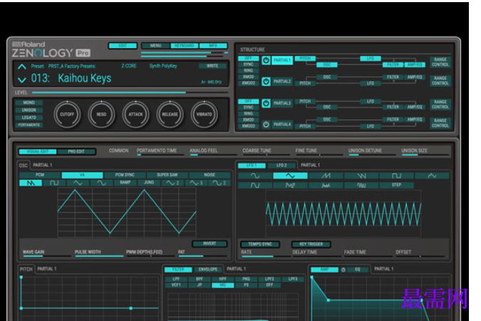Toggle the INVERT waveform button
This screenshot has height=321, width=481.
click(210, 243)
